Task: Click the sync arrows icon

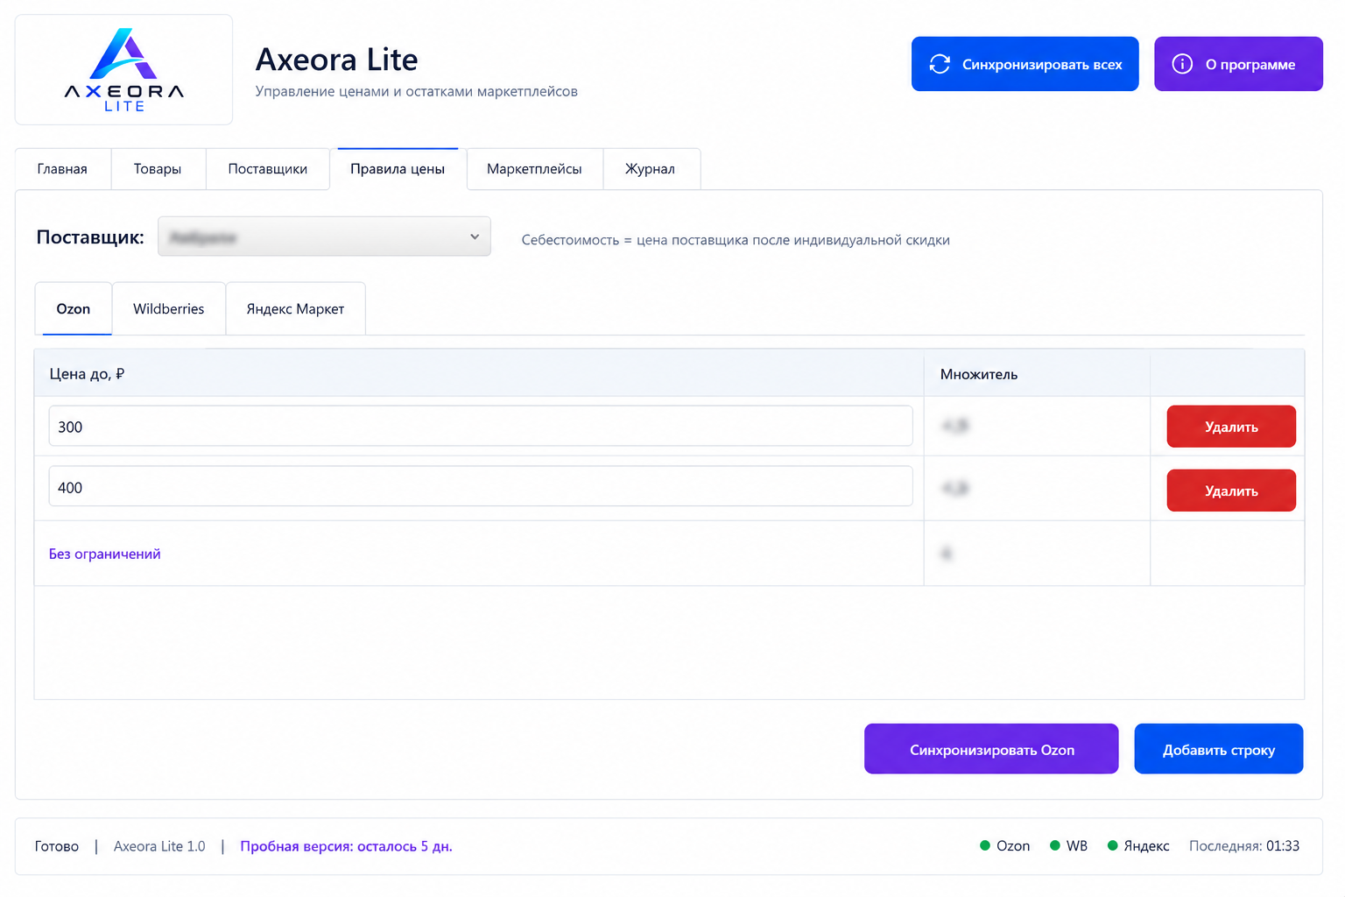Action: (940, 64)
